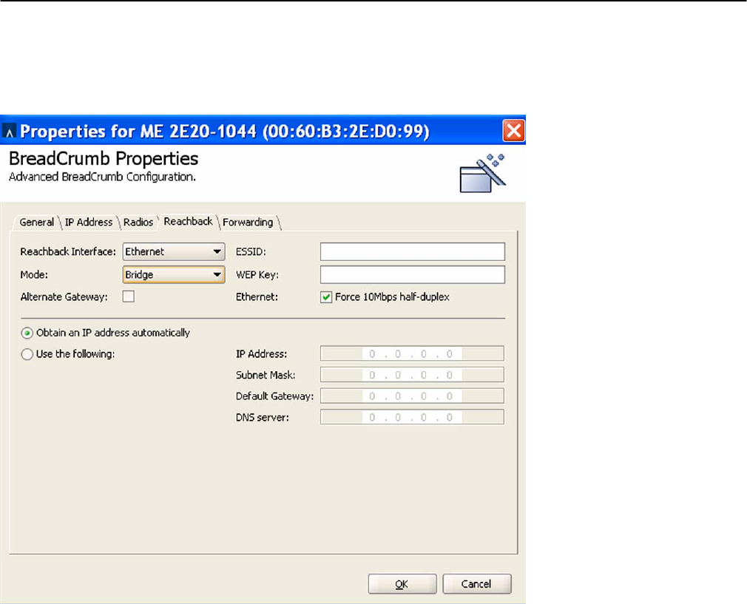This screenshot has height=604, width=747.
Task: Switch to the General tab
Action: click(37, 223)
